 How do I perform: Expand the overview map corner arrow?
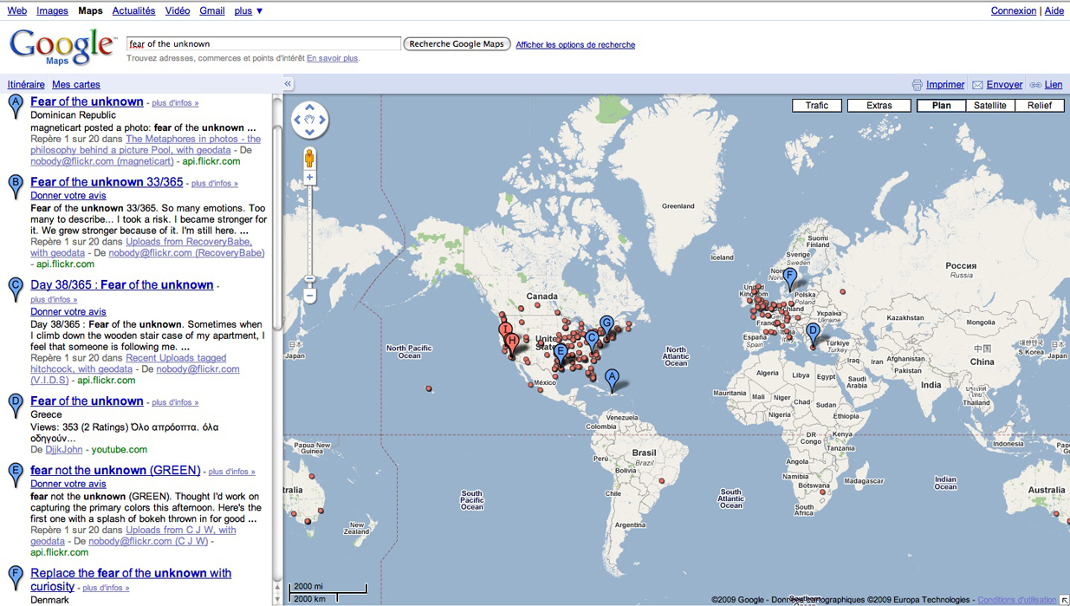tap(1064, 600)
